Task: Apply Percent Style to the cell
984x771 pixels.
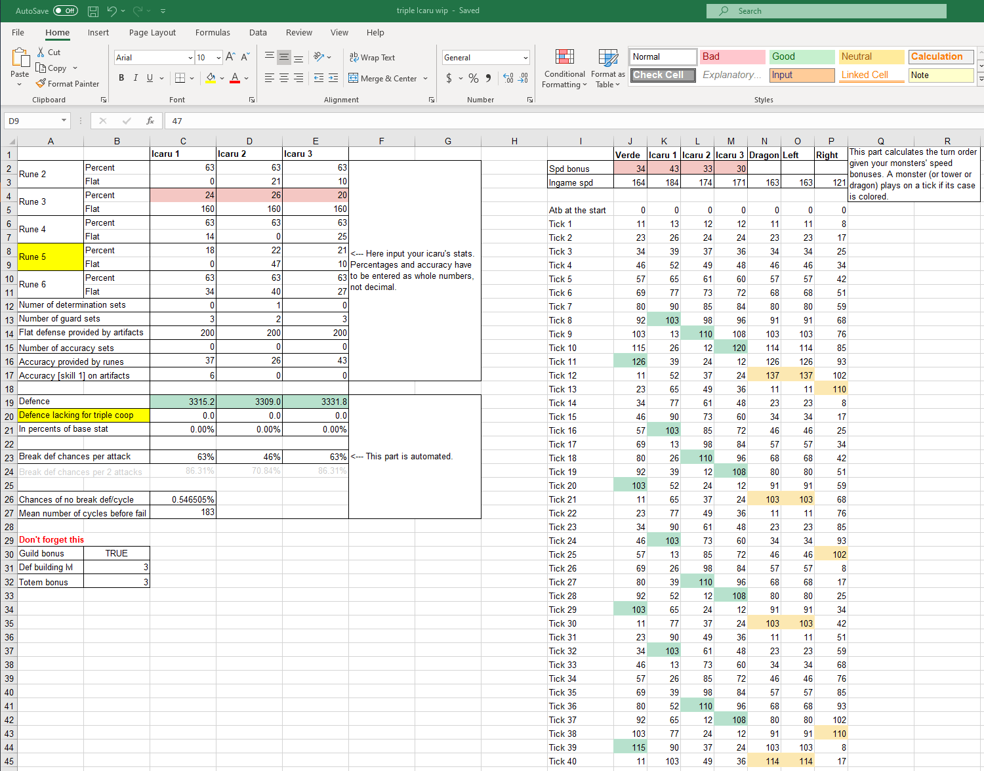Action: 474,78
